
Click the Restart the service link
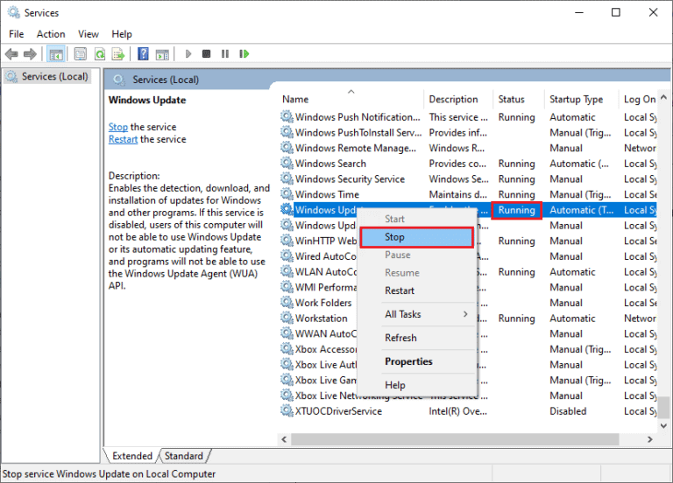pyautogui.click(x=123, y=139)
